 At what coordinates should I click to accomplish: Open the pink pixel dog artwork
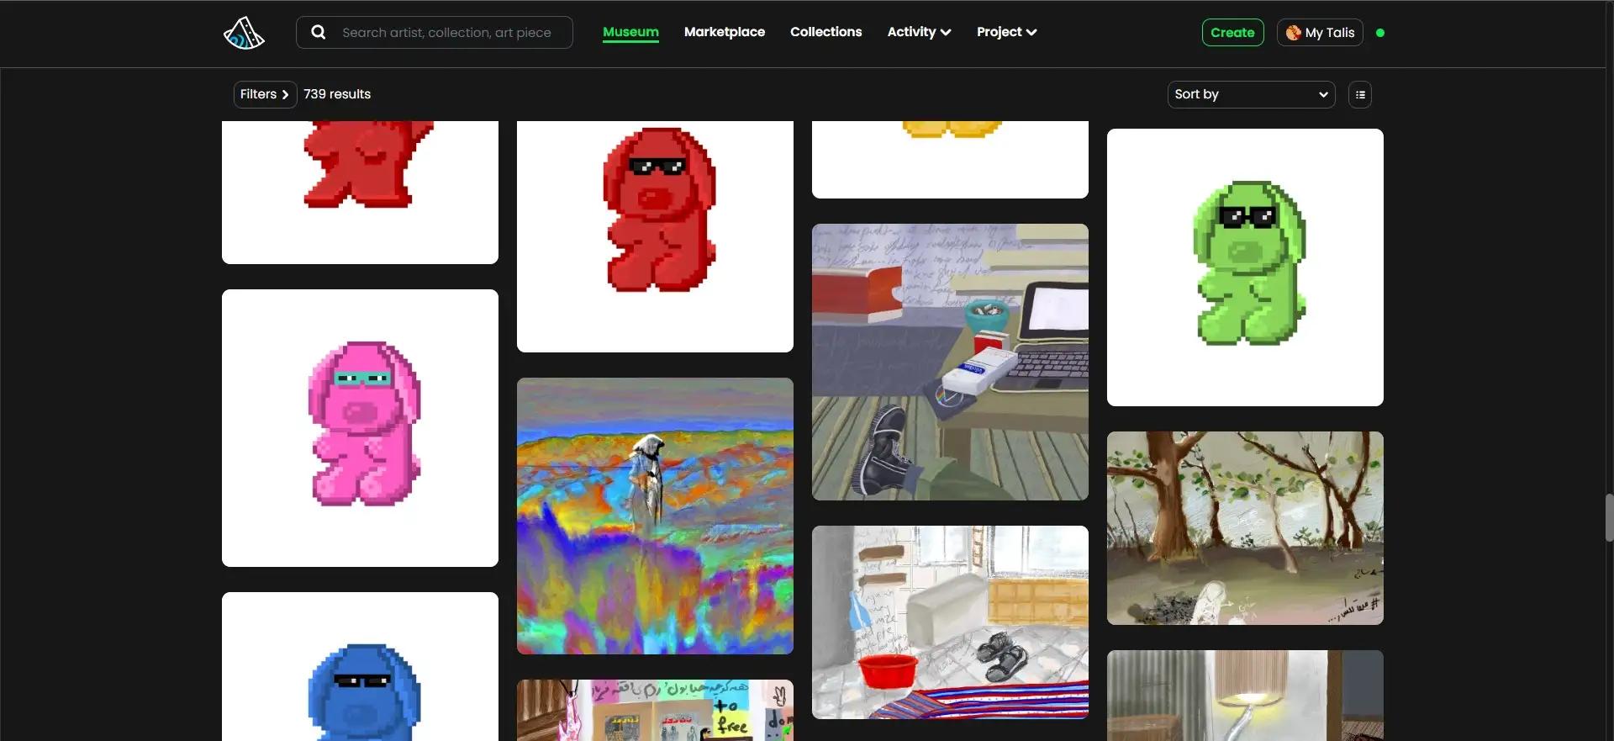[360, 427]
